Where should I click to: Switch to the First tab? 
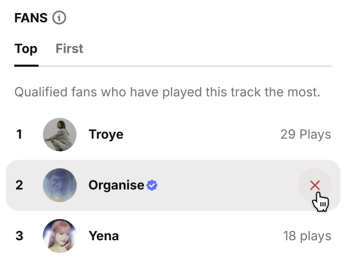point(69,49)
